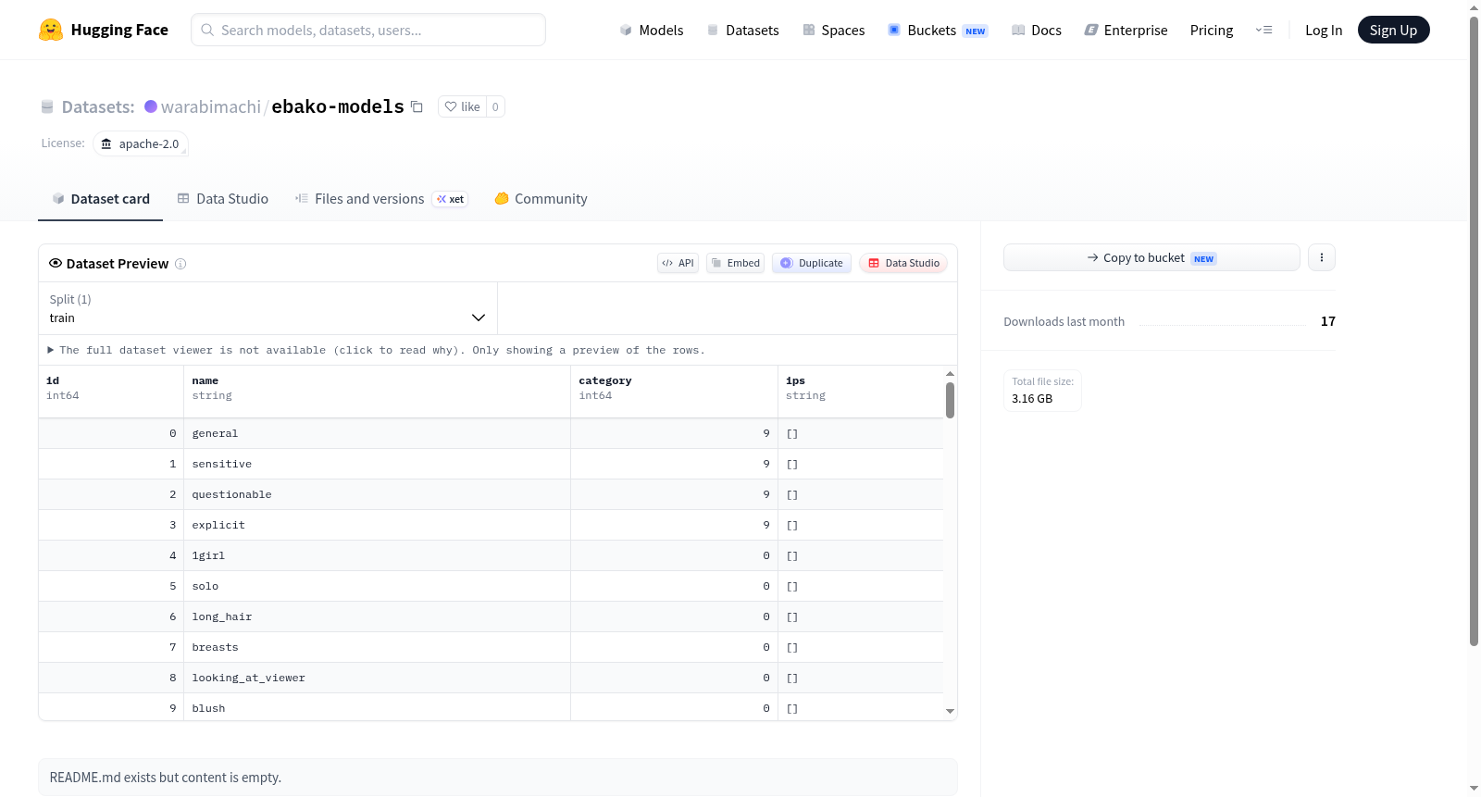Switch to Files and versions tab
This screenshot has width=1481, height=797.
(381, 198)
